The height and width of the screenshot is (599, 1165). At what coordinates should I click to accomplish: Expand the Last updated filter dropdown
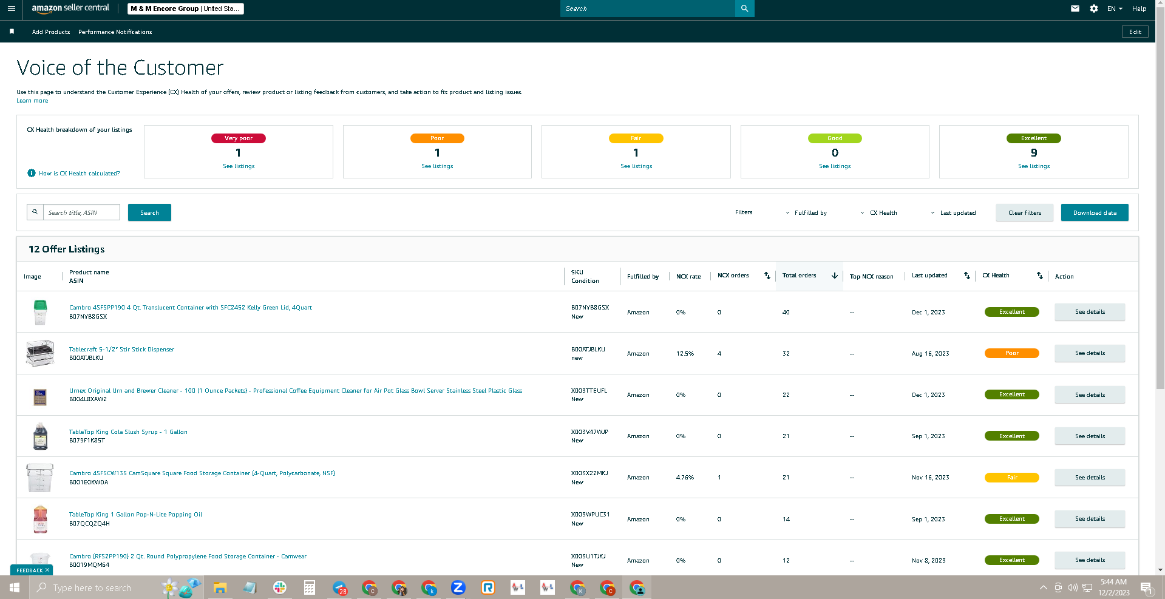pos(953,212)
